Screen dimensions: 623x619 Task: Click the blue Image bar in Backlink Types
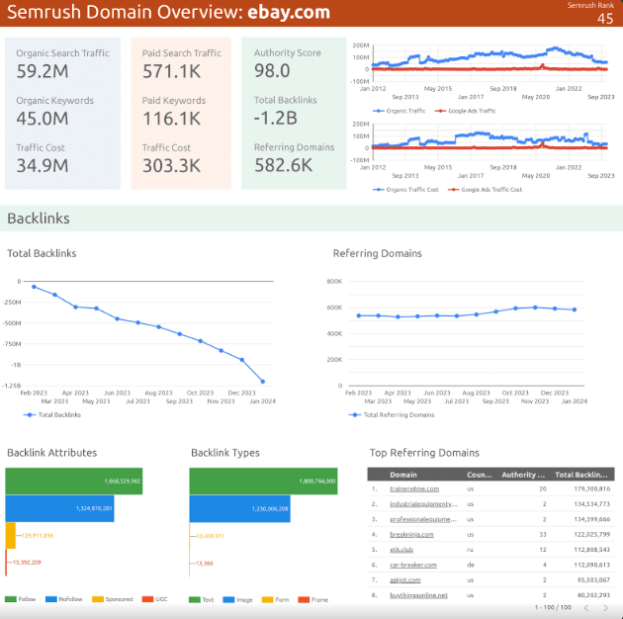point(240,508)
